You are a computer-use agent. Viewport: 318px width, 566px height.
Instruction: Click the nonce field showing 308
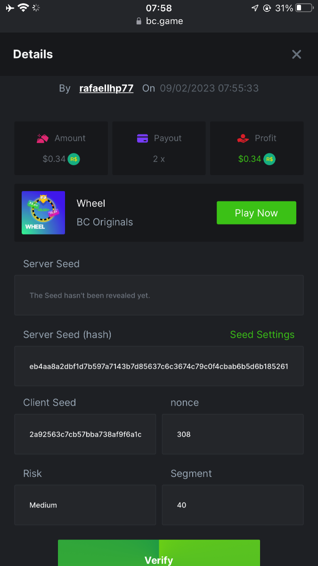[233, 434]
